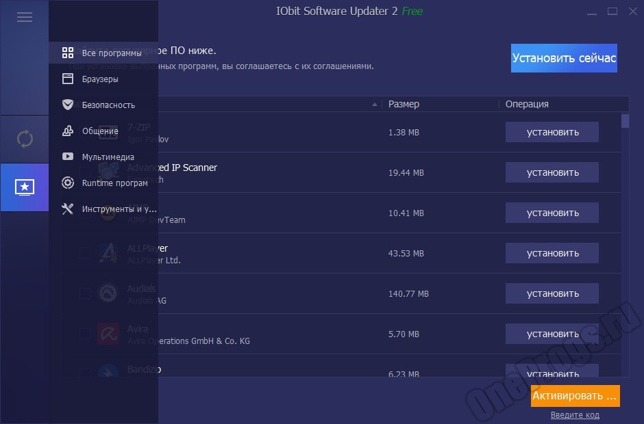This screenshot has width=644, height=424.
Task: Click the Активировать orange button
Action: 575,396
